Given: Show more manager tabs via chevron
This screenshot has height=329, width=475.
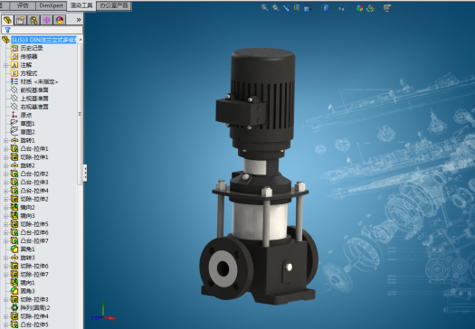Looking at the screenshot, I should click(79, 20).
